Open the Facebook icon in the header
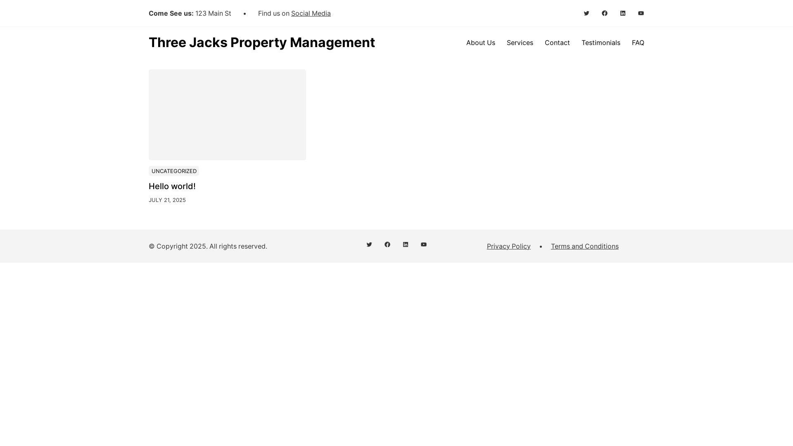 click(x=605, y=13)
